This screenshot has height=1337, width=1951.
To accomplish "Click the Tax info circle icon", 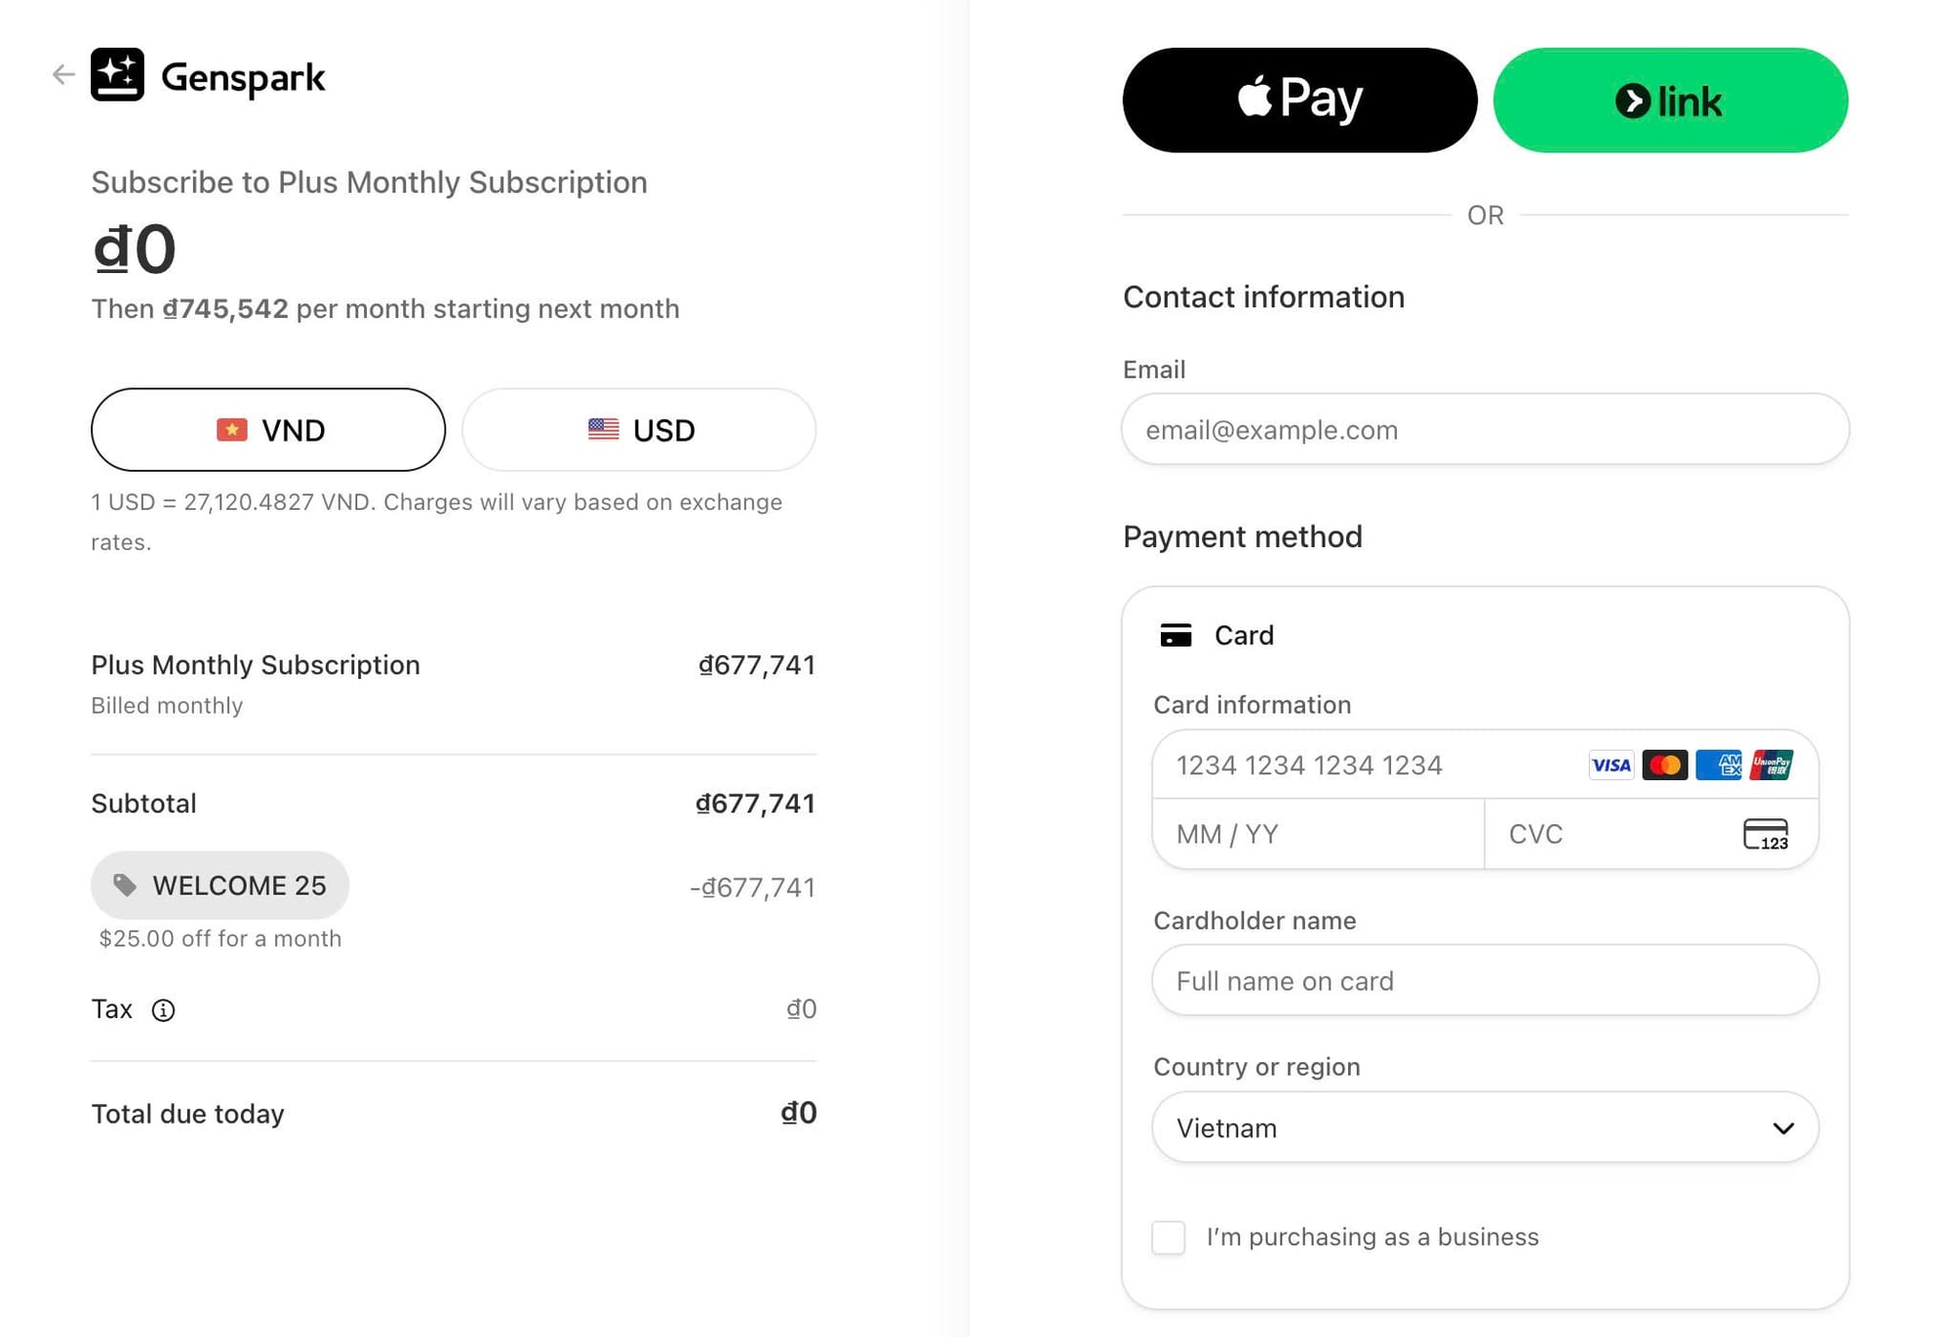I will pos(163,1010).
